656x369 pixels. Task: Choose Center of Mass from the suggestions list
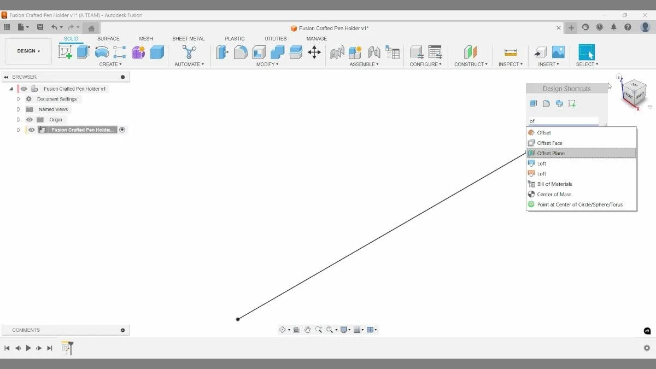click(554, 194)
